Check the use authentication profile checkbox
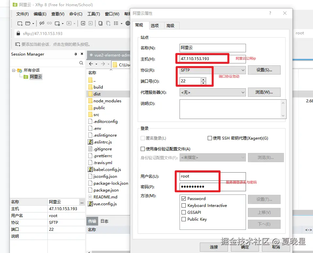This screenshot has width=313, height=253. (143, 149)
